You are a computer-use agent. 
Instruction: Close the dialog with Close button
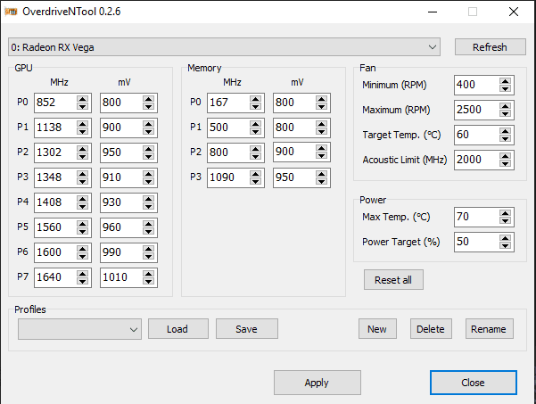click(473, 383)
